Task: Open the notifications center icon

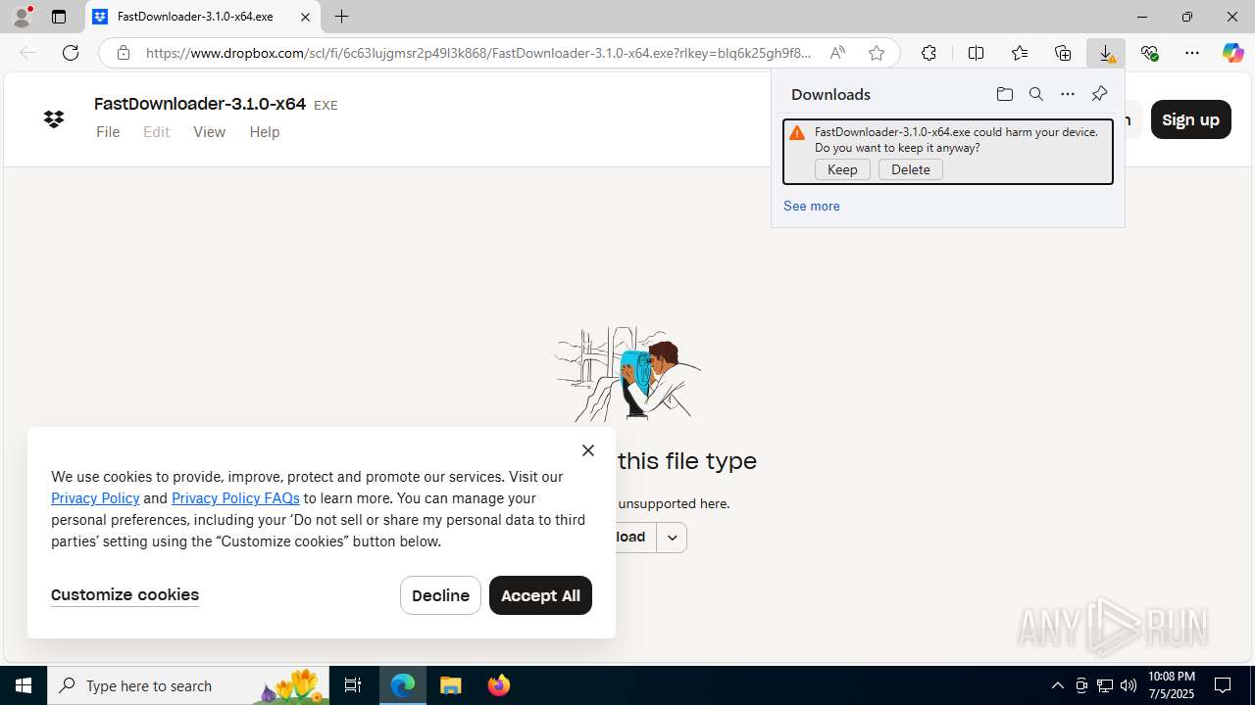Action: [x=1223, y=685]
